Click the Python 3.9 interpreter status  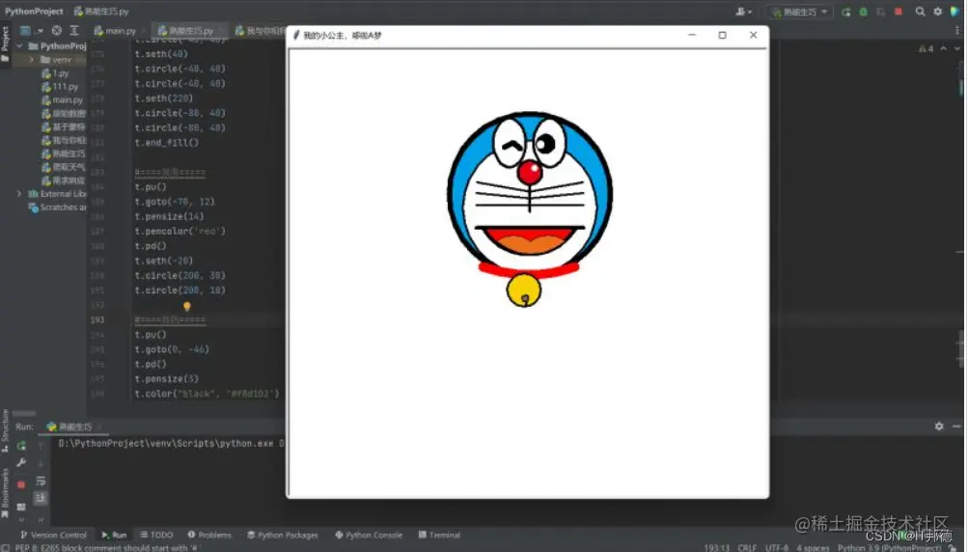[x=889, y=548]
